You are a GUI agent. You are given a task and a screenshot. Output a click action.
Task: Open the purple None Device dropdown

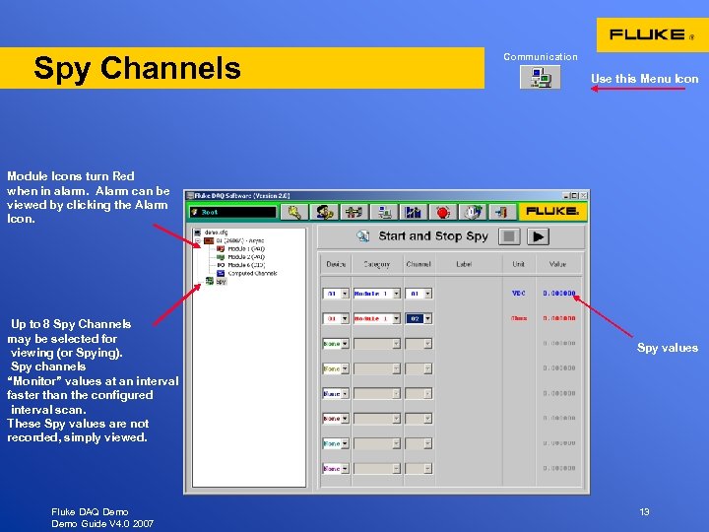point(345,469)
